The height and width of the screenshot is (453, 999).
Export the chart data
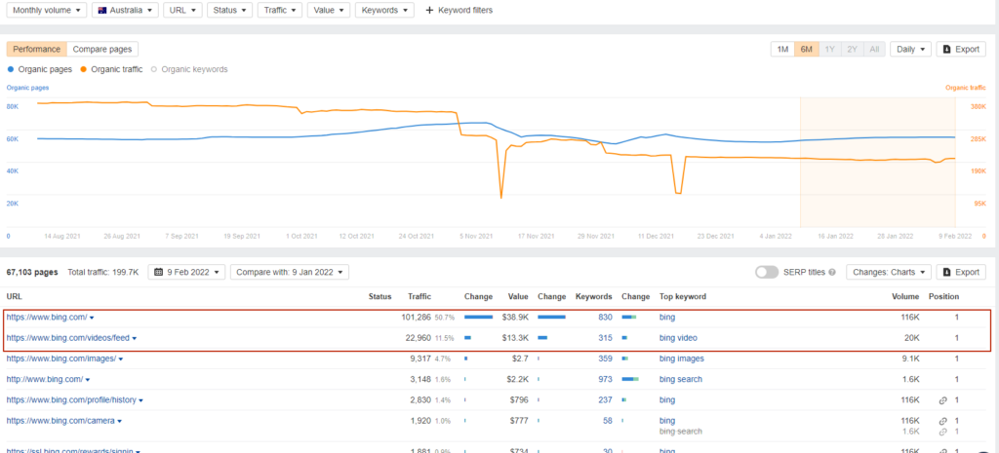point(961,49)
